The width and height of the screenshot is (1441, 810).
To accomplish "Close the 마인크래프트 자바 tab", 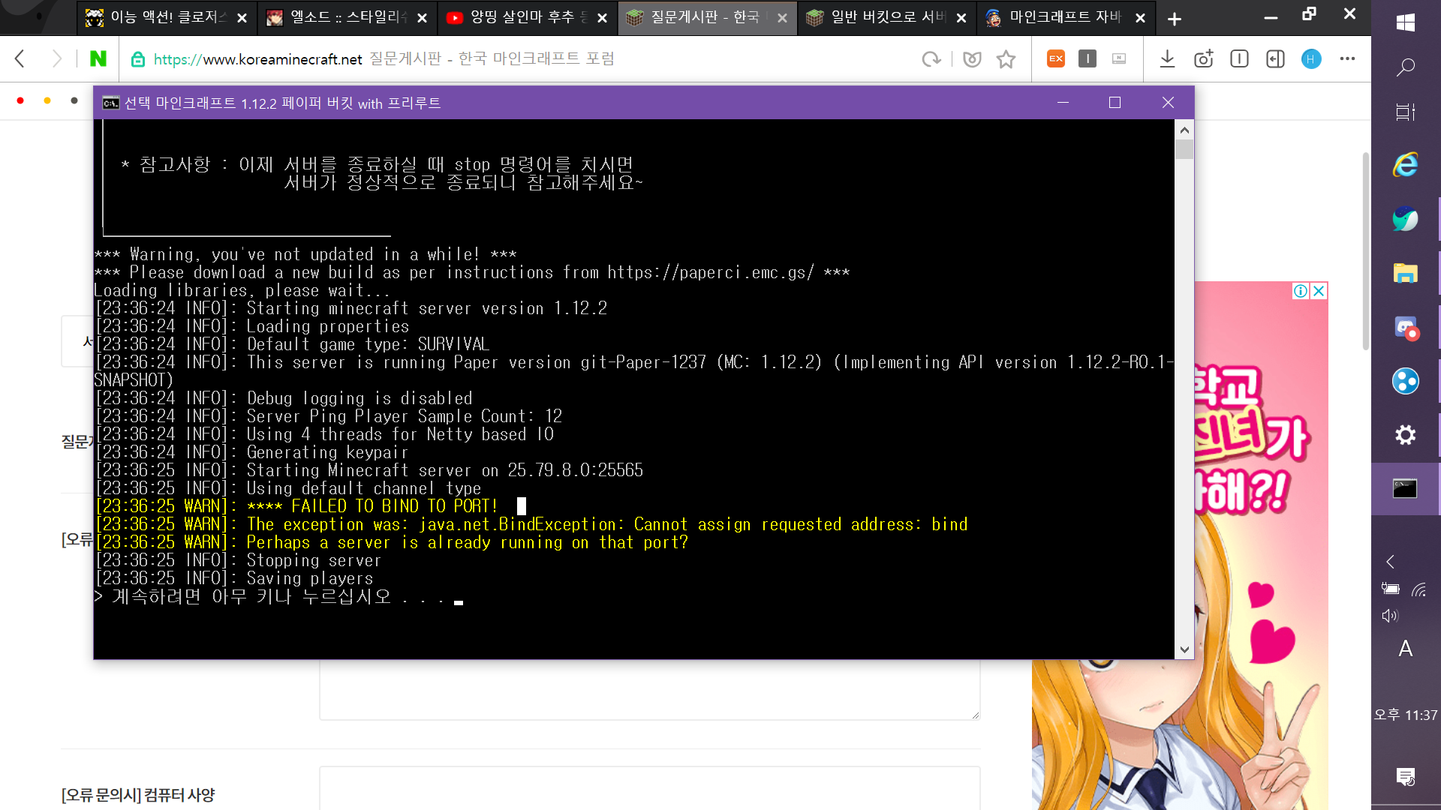I will pos(1140,18).
